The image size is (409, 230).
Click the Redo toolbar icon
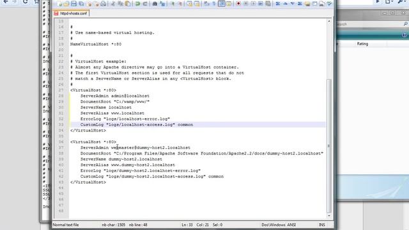(145, 4)
